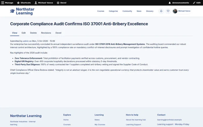Click Michael Vance's avatar thumbnail
This screenshot has height=127, width=203.
click(x=175, y=11)
